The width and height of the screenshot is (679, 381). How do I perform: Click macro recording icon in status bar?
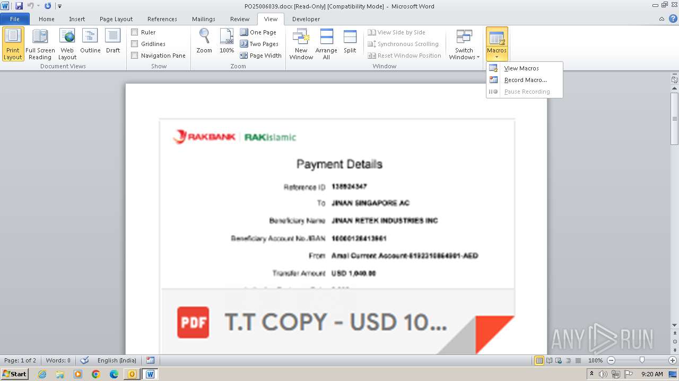151,360
